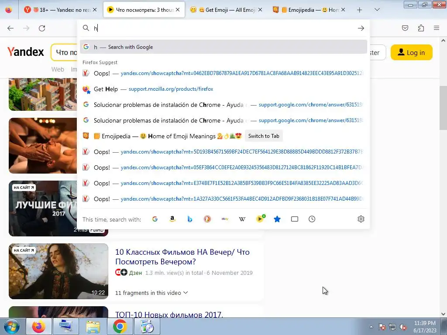The width and height of the screenshot is (447, 335).
Task: Search in open Tabs icon
Action: click(295, 219)
